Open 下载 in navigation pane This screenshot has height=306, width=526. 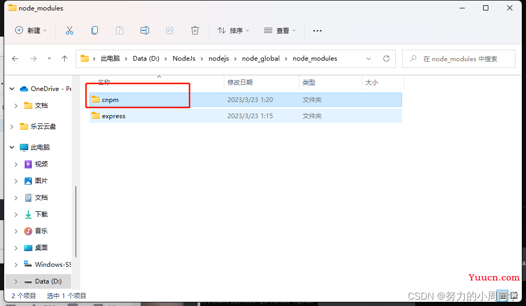[36, 214]
